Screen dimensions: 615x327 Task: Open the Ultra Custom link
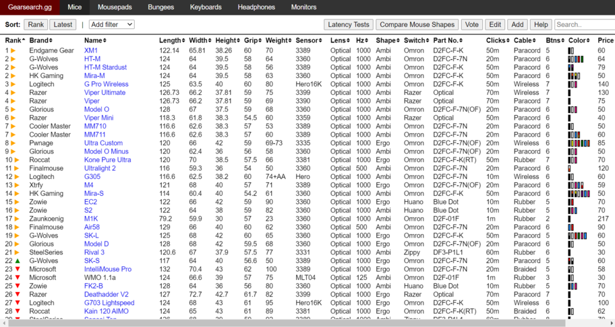click(x=104, y=143)
